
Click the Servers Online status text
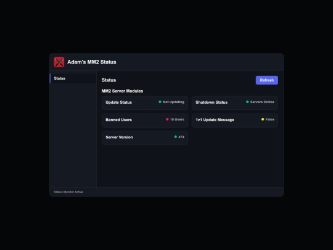[x=262, y=102]
